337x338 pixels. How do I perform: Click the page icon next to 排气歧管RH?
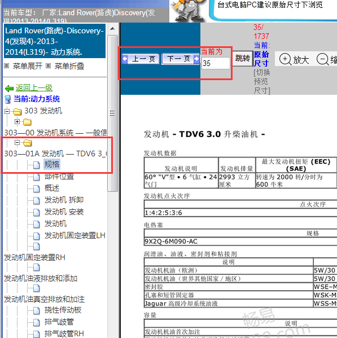click(37, 334)
